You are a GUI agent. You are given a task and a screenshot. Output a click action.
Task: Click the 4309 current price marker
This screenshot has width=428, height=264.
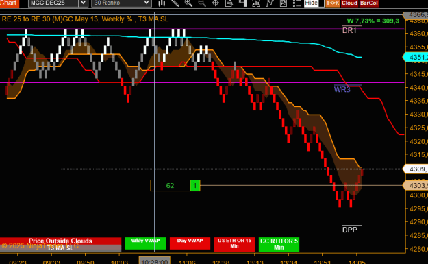416,169
